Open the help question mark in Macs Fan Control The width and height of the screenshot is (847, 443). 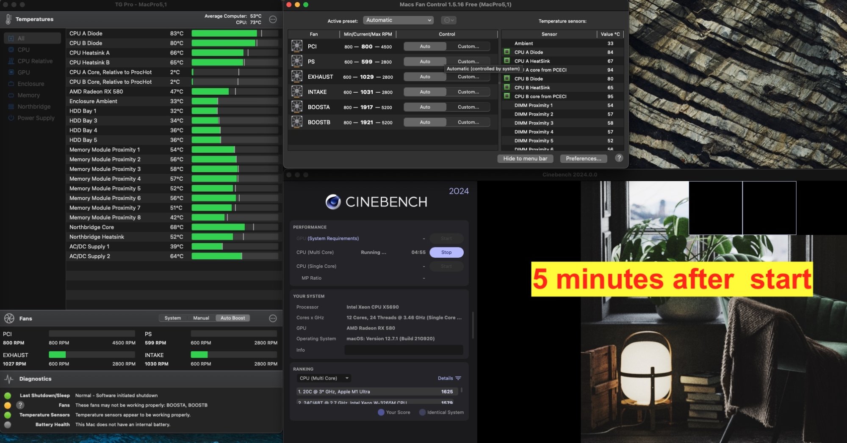[x=619, y=158]
